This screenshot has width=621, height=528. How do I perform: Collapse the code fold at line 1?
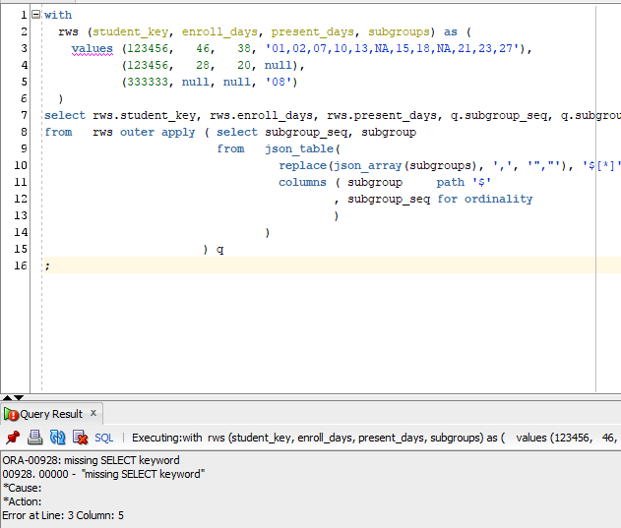(36, 16)
